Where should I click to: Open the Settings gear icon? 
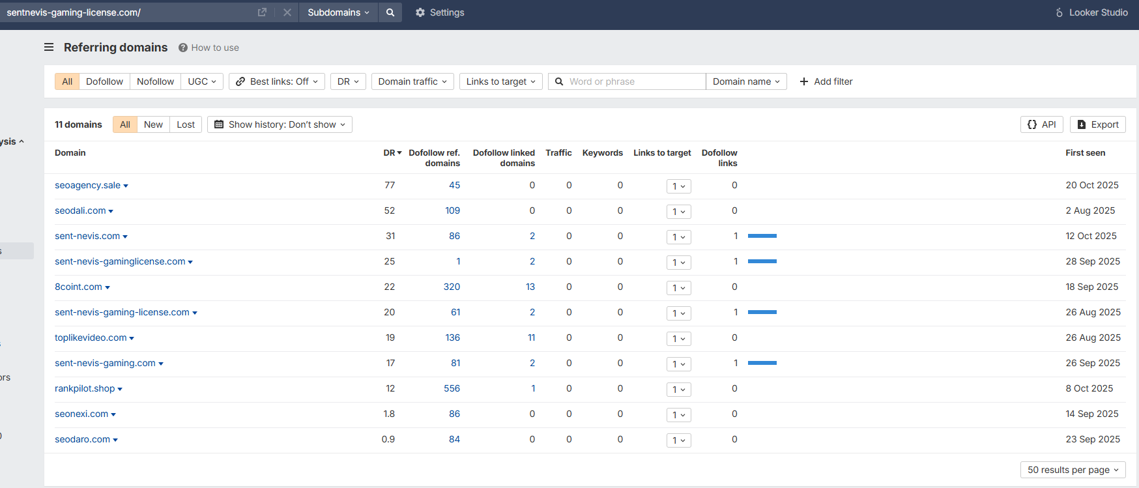420,12
